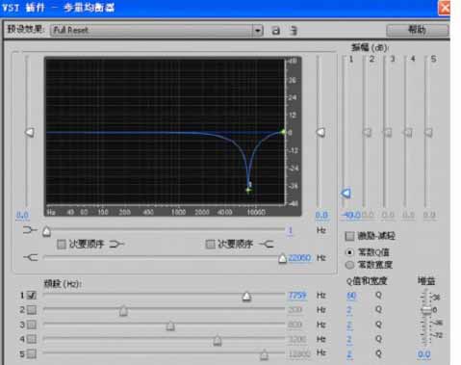Click the 7759 Hz frequency value

pyautogui.click(x=297, y=295)
